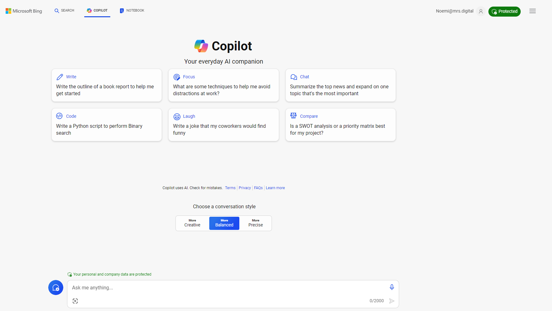Click the image search screenshot icon

pos(75,301)
